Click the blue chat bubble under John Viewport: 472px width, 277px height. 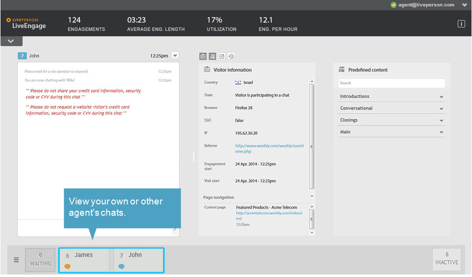(121, 267)
